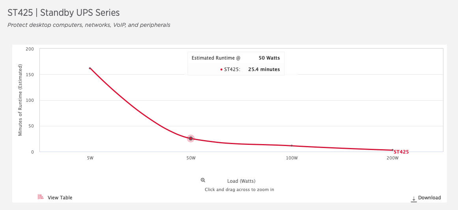Click the 5W x-axis label
Image resolution: width=458 pixels, height=210 pixels.
[90, 158]
